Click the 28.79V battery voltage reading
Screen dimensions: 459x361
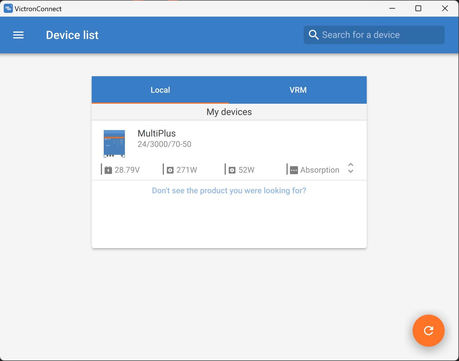(127, 170)
